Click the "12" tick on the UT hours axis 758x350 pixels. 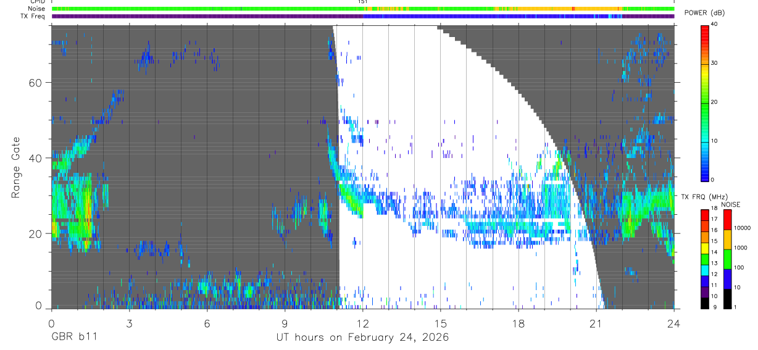(x=363, y=323)
